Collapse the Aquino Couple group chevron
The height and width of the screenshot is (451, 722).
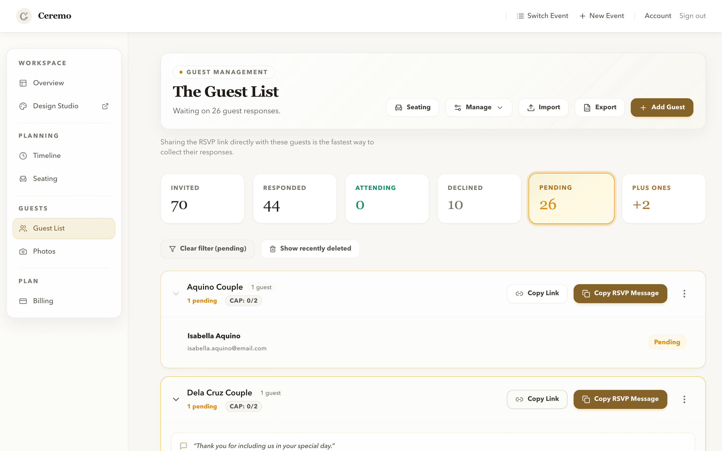click(176, 293)
